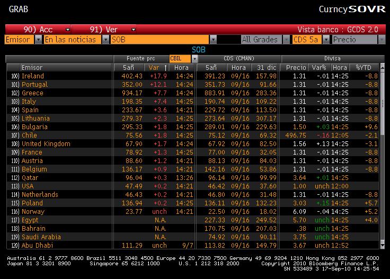The width and height of the screenshot is (390, 279).
Task: Expand the En las noticias dropdown arrow
Action: [x=105, y=40]
